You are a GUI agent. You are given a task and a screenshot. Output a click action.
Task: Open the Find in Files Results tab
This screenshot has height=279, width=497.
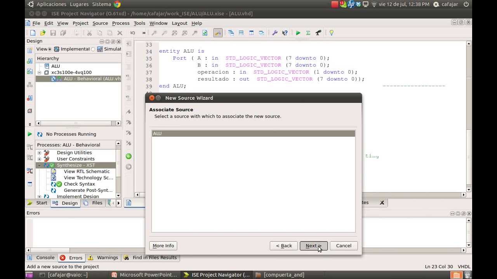click(151, 258)
